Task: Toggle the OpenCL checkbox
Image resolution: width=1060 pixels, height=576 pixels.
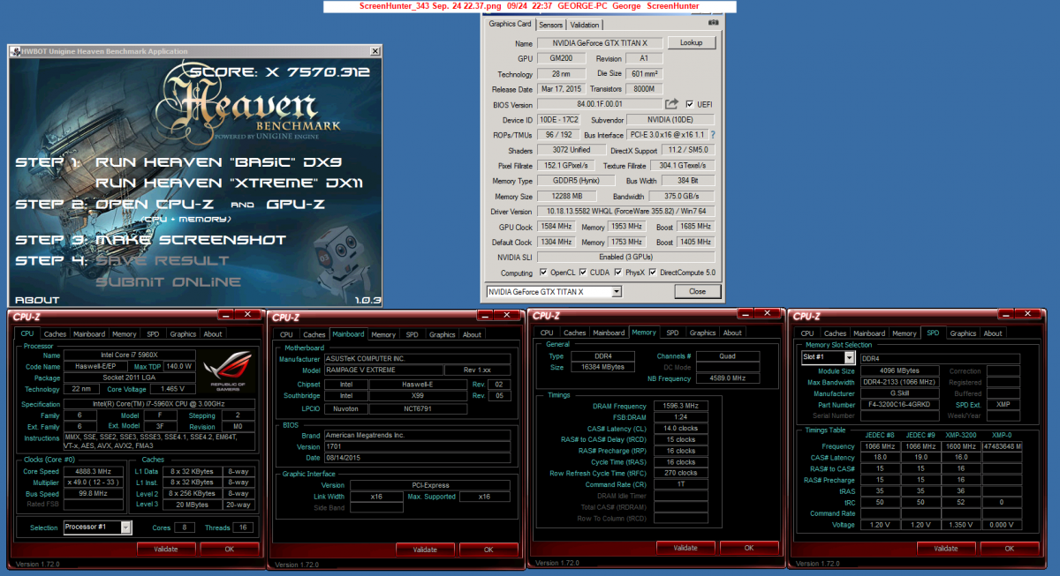Action: (543, 273)
